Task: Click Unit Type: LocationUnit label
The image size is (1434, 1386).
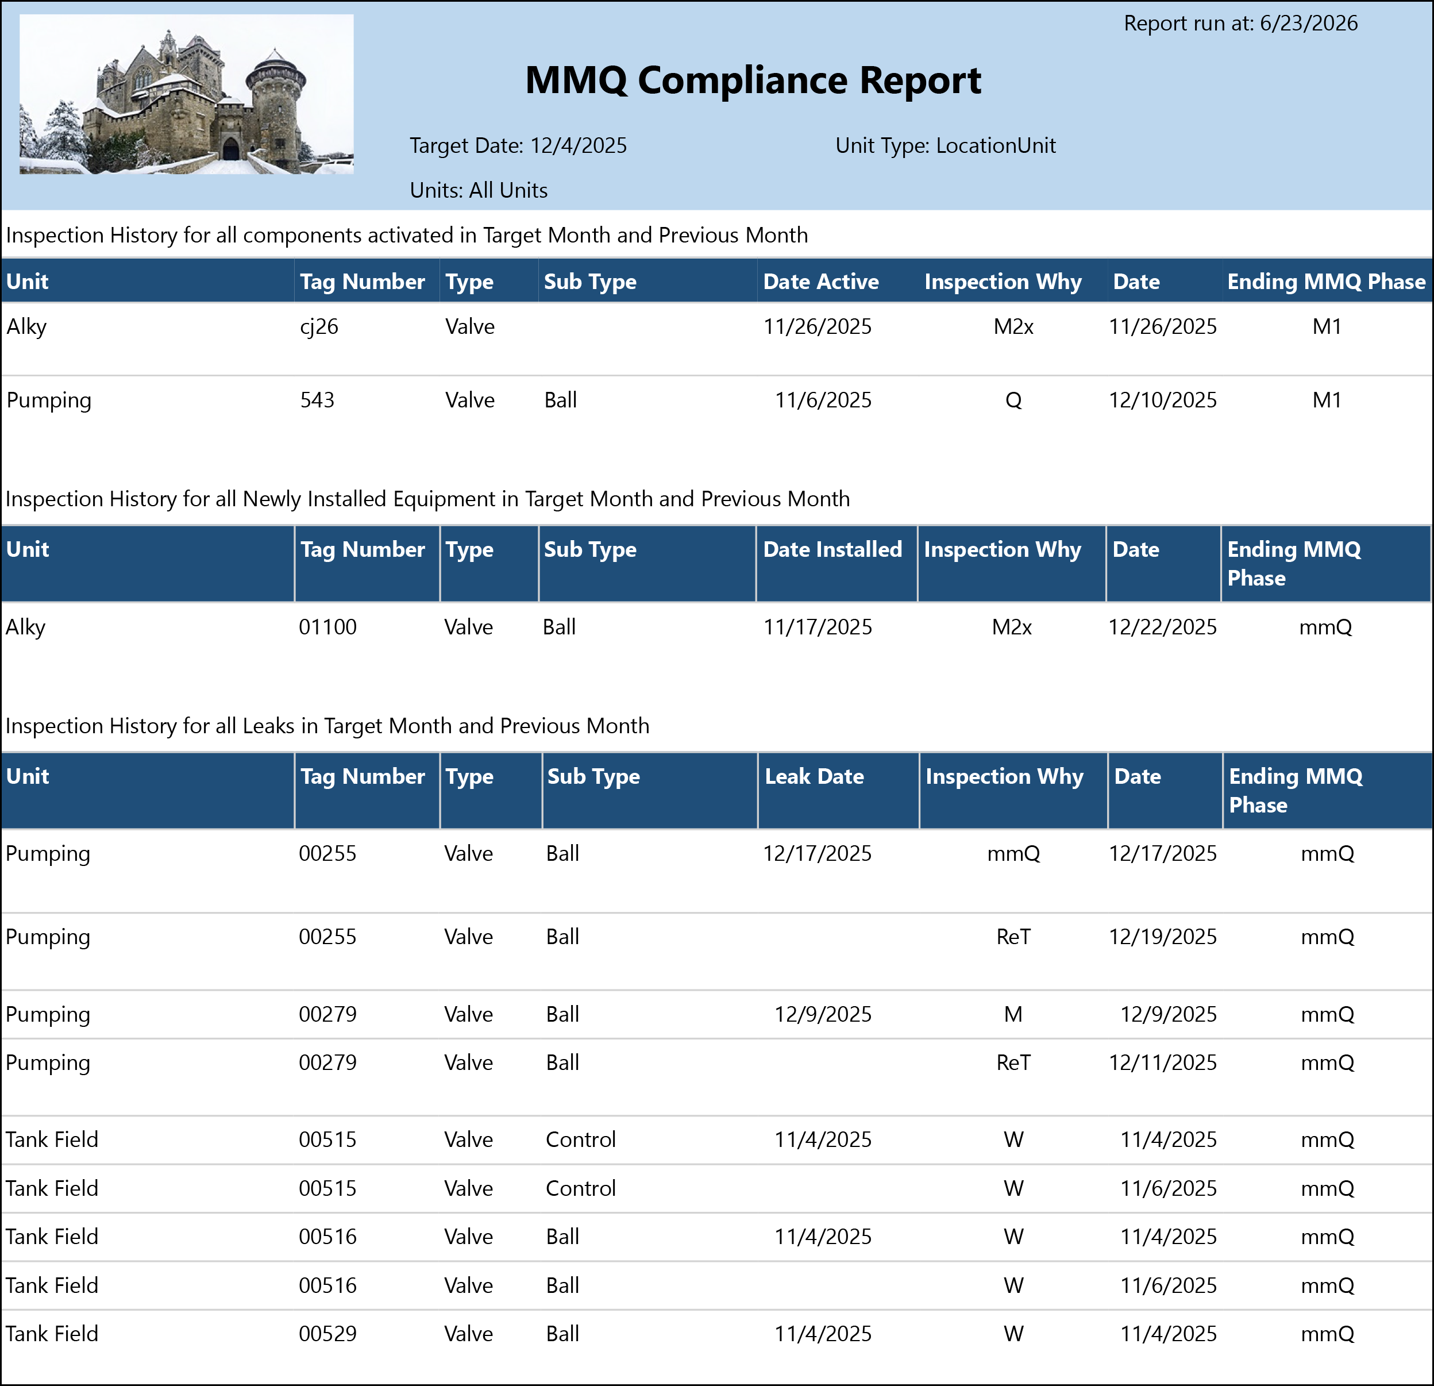Action: 945,145
